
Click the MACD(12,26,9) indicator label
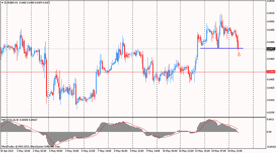pos(10,120)
